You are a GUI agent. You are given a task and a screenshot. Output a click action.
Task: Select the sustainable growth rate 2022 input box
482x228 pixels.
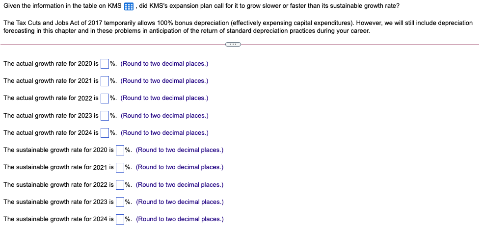(120, 185)
